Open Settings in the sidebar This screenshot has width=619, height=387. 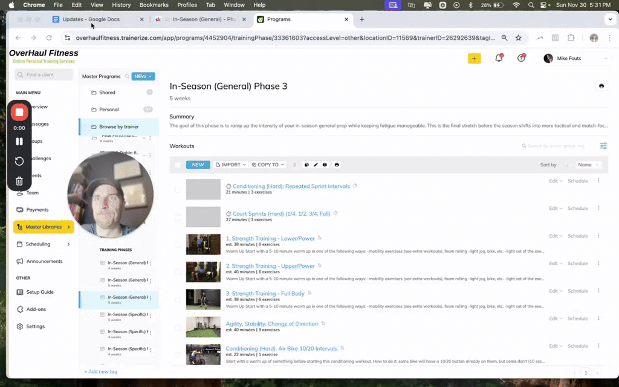point(35,327)
